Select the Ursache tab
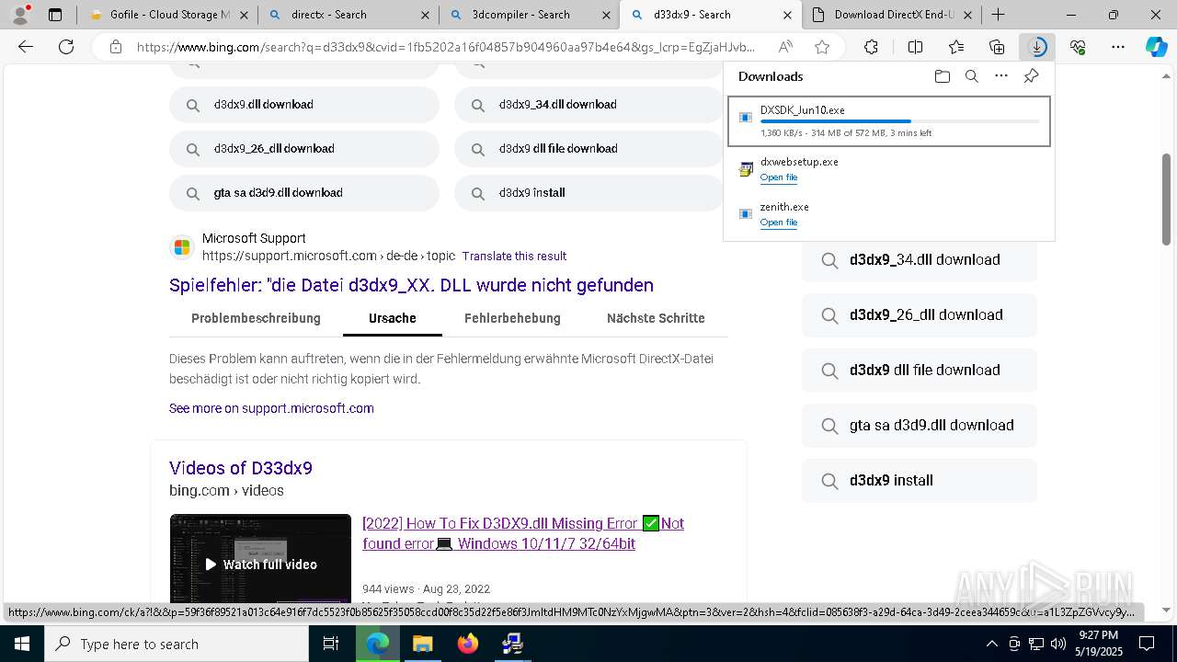Screen dimensions: 1177x662 tap(393, 318)
